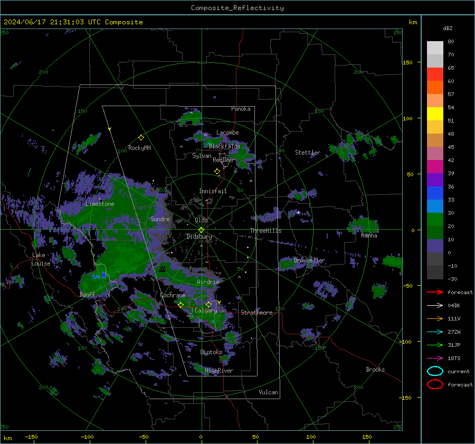Viewport: 475px width, 444px height.
Task: Click the Sundre city label
Action: coord(160,219)
